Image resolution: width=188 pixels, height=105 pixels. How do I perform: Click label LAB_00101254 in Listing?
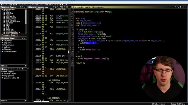(54, 98)
